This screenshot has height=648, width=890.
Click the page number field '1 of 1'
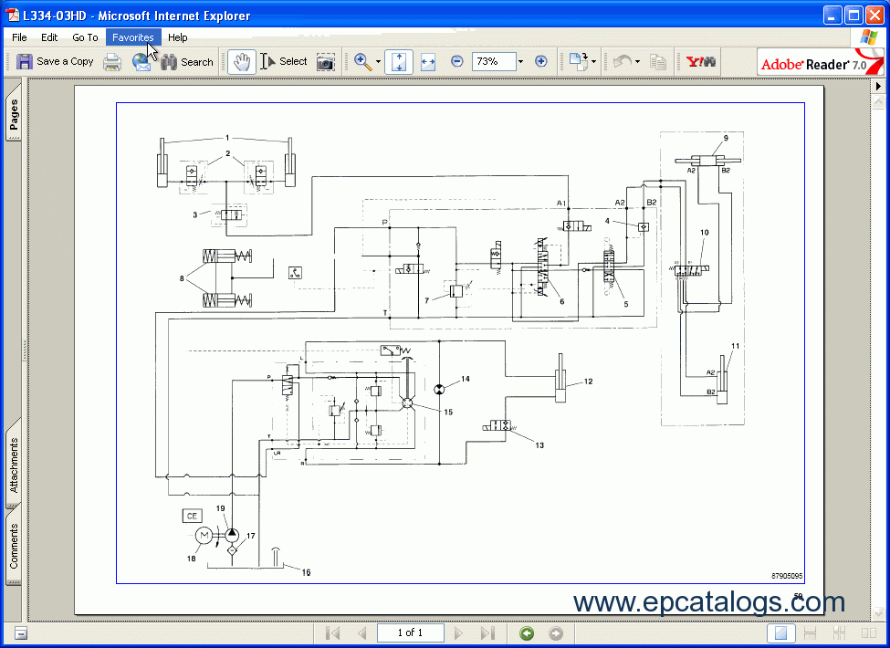coord(410,632)
